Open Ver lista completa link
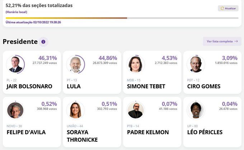 [x=222, y=41]
